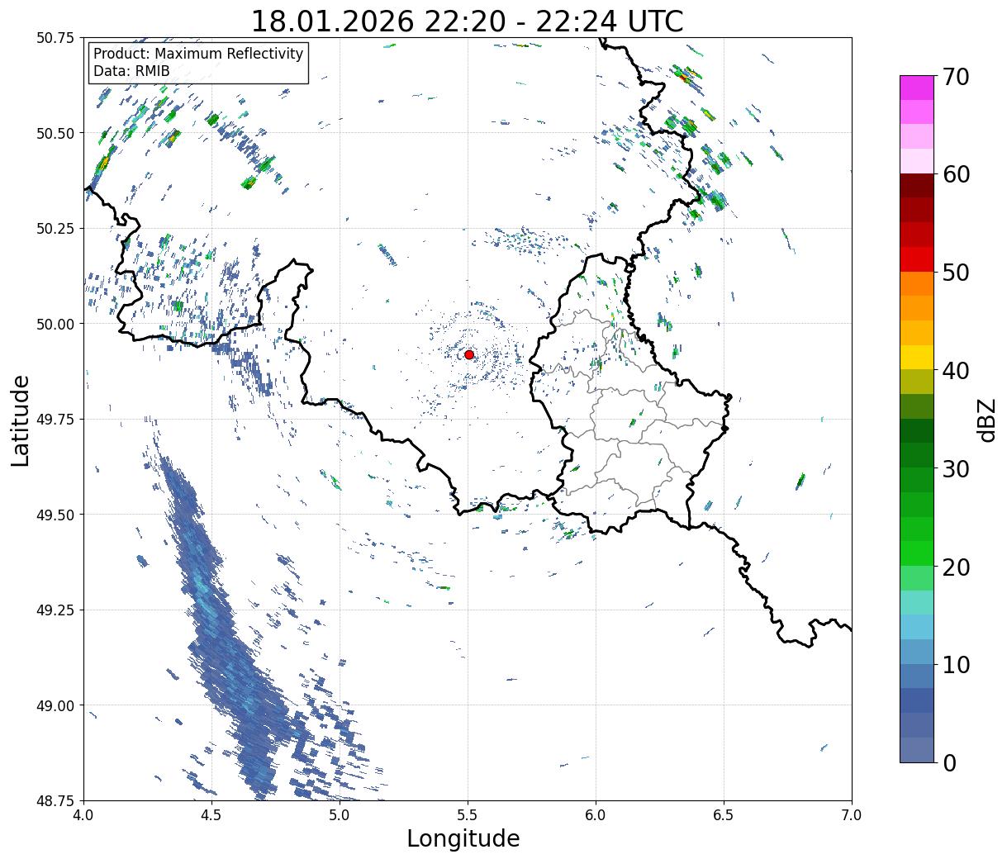
Task: Click the 50.25 latitude tick label
Action: tap(55, 229)
